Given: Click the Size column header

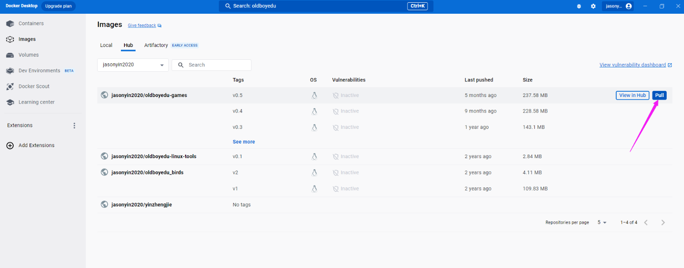Looking at the screenshot, I should click(528, 80).
